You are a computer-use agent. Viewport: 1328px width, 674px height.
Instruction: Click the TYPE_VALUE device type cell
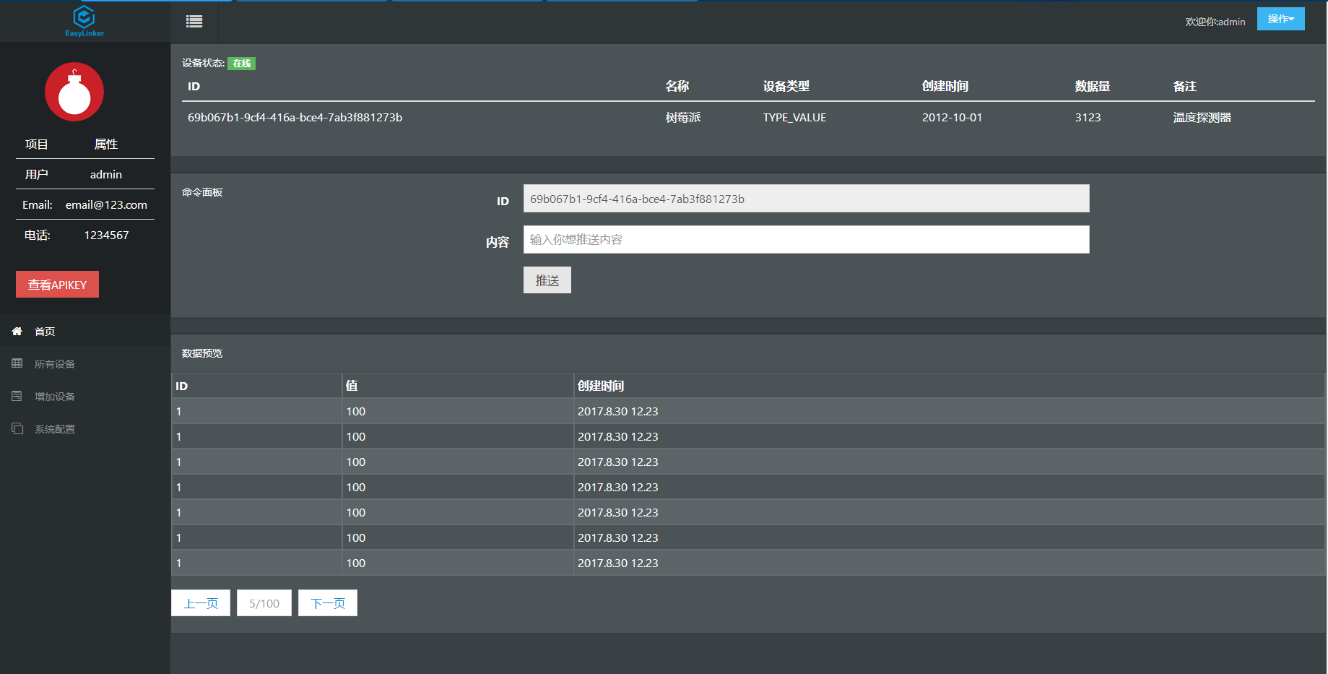[x=794, y=117]
